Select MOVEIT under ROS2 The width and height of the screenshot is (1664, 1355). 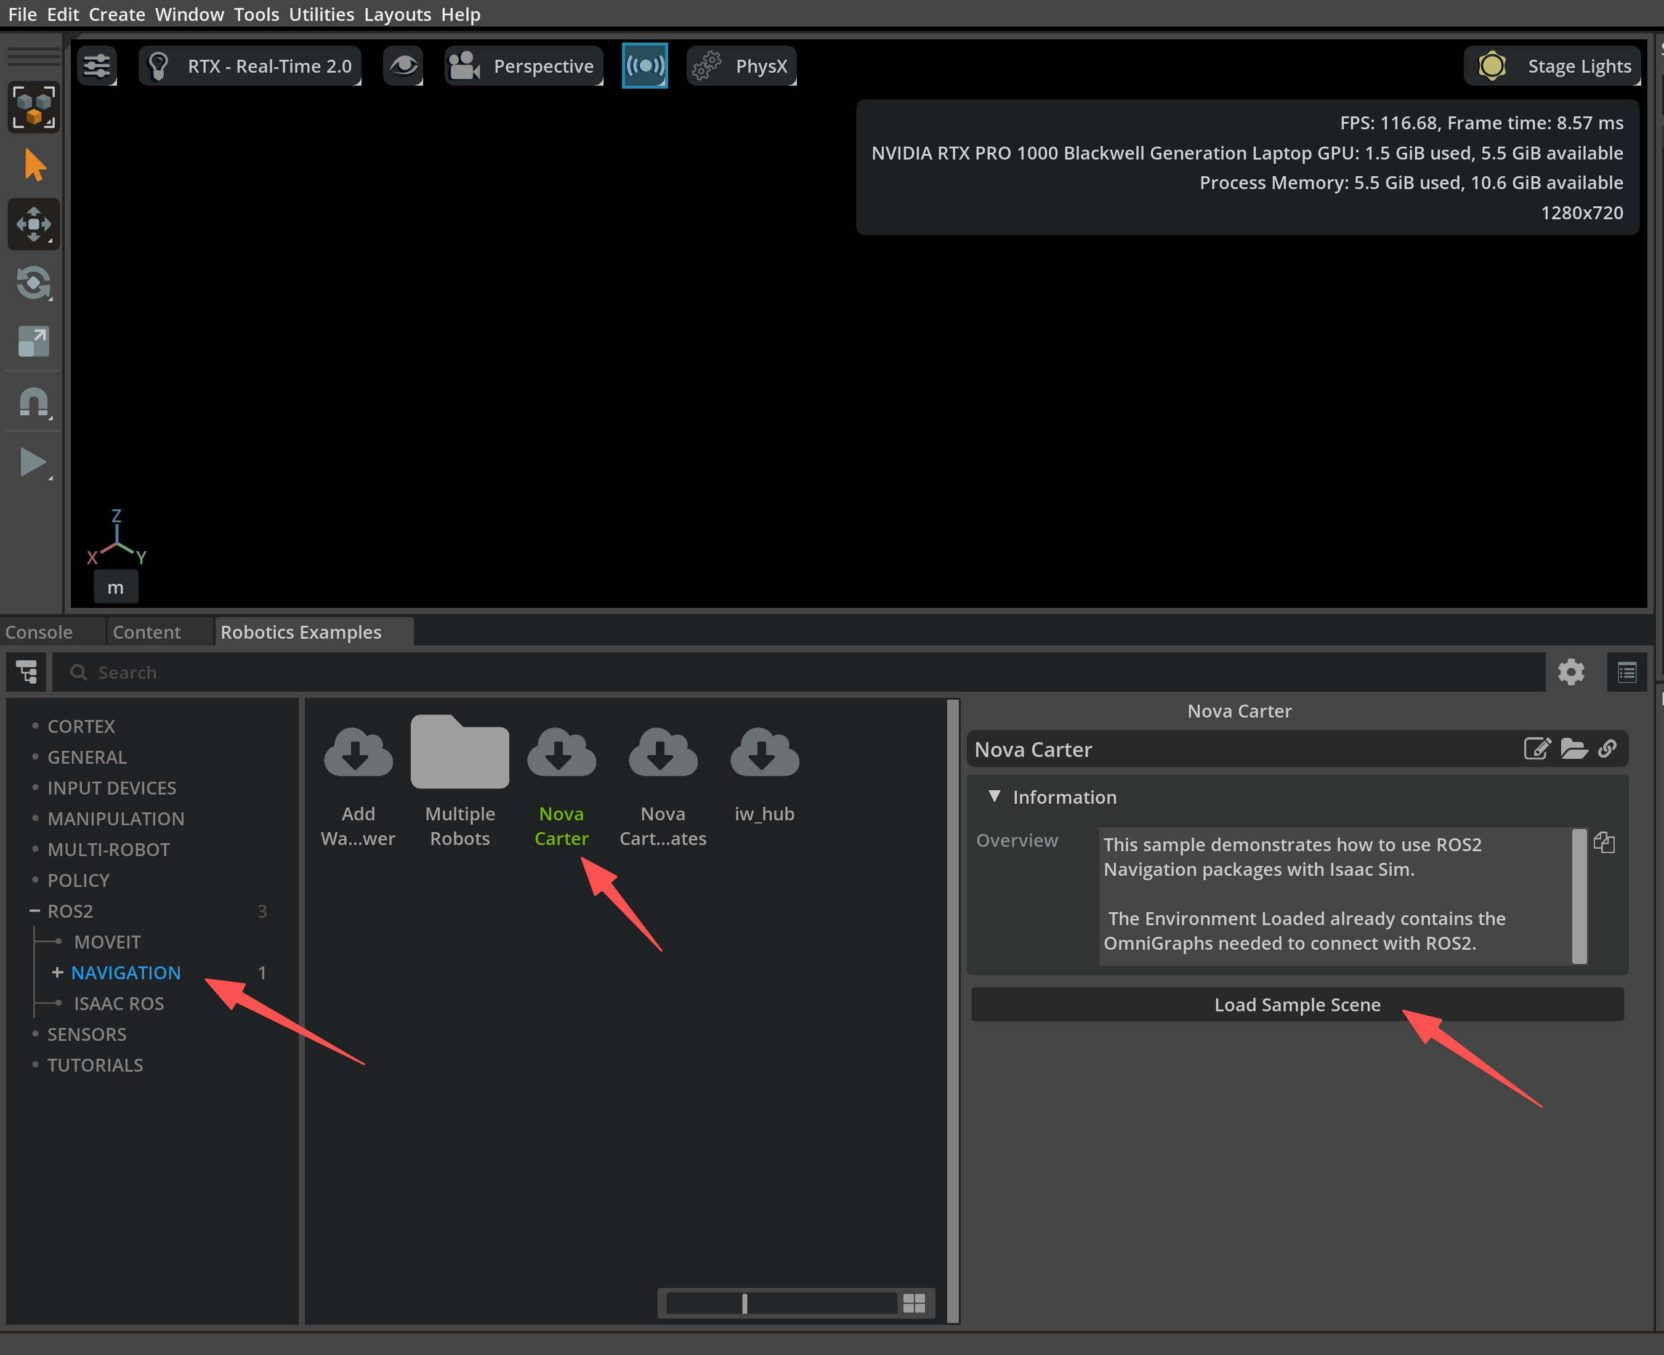click(107, 942)
